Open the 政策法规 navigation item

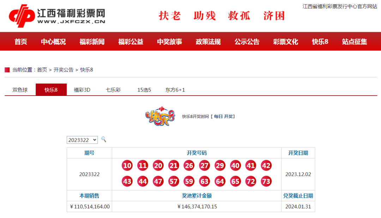(x=208, y=42)
